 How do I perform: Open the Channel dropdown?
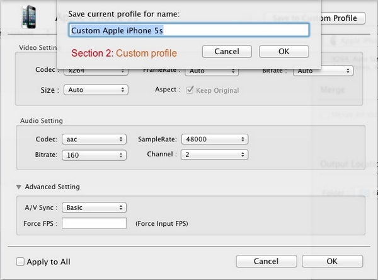pyautogui.click(x=214, y=155)
